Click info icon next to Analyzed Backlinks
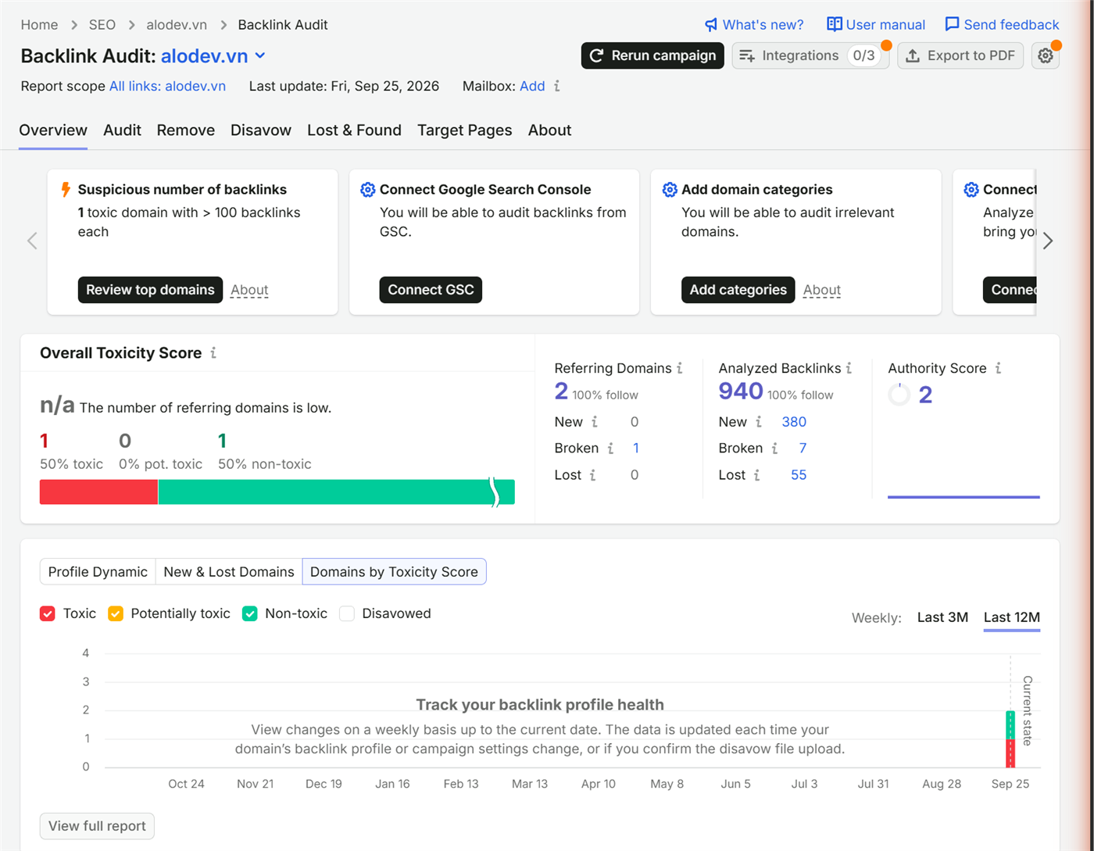This screenshot has width=1094, height=851. tap(849, 368)
